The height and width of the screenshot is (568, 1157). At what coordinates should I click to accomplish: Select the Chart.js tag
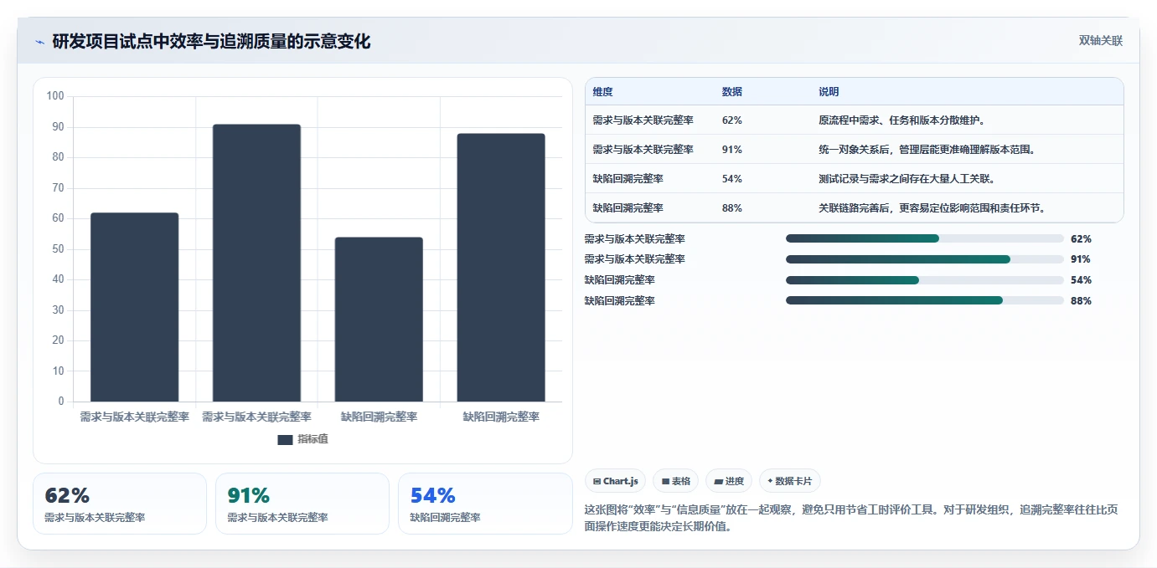[x=615, y=481]
